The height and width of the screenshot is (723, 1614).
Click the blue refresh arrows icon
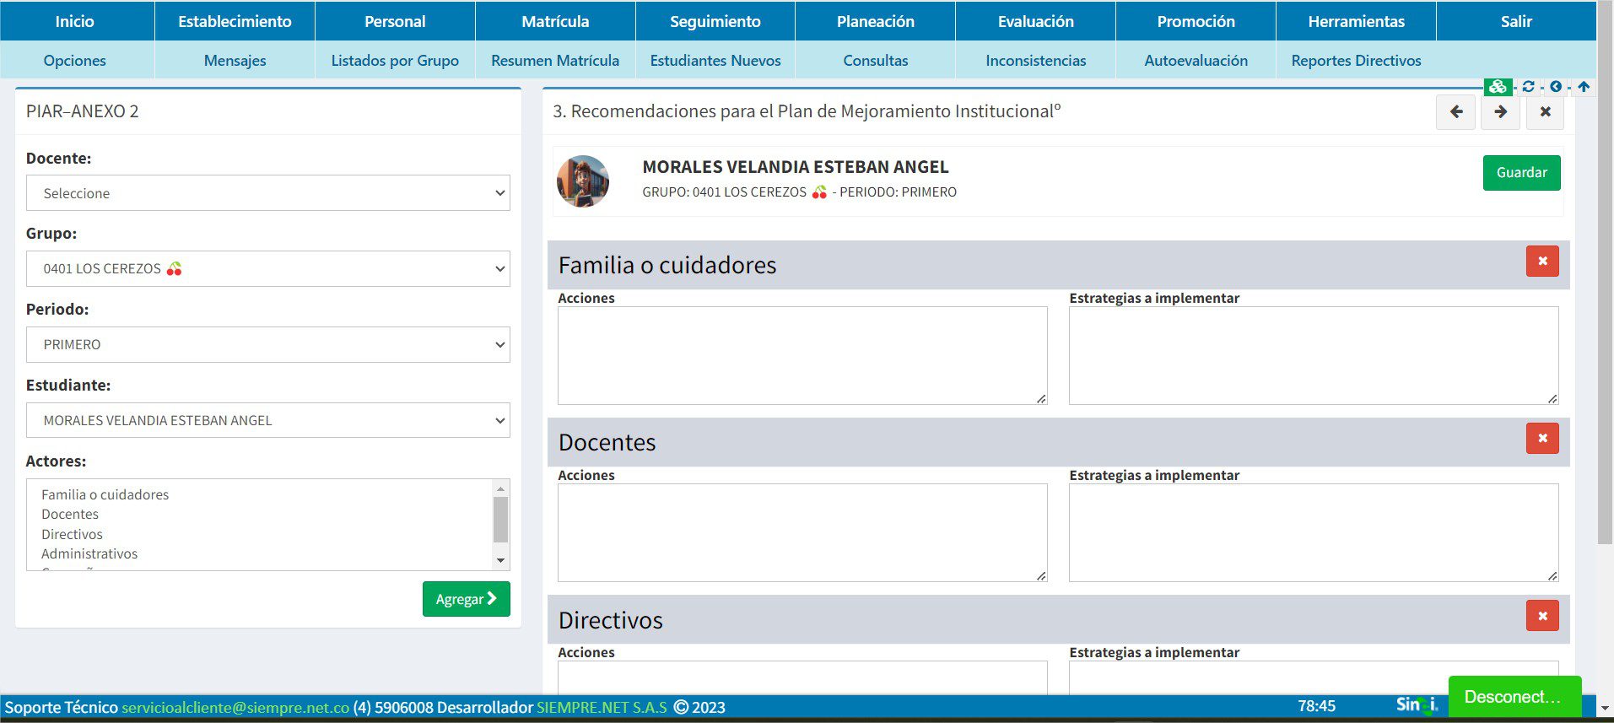(x=1528, y=86)
